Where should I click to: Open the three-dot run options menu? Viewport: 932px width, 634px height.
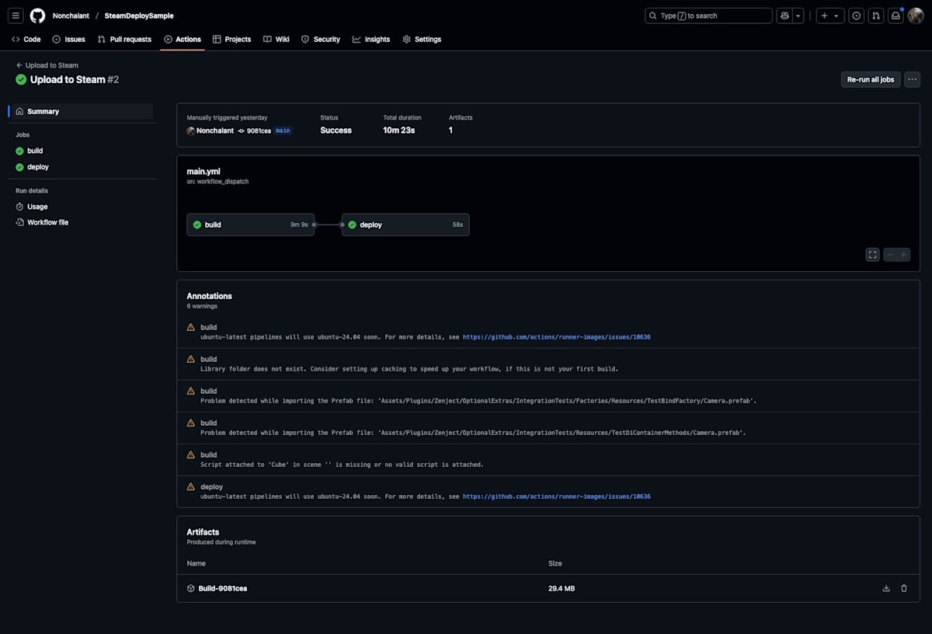coord(913,79)
